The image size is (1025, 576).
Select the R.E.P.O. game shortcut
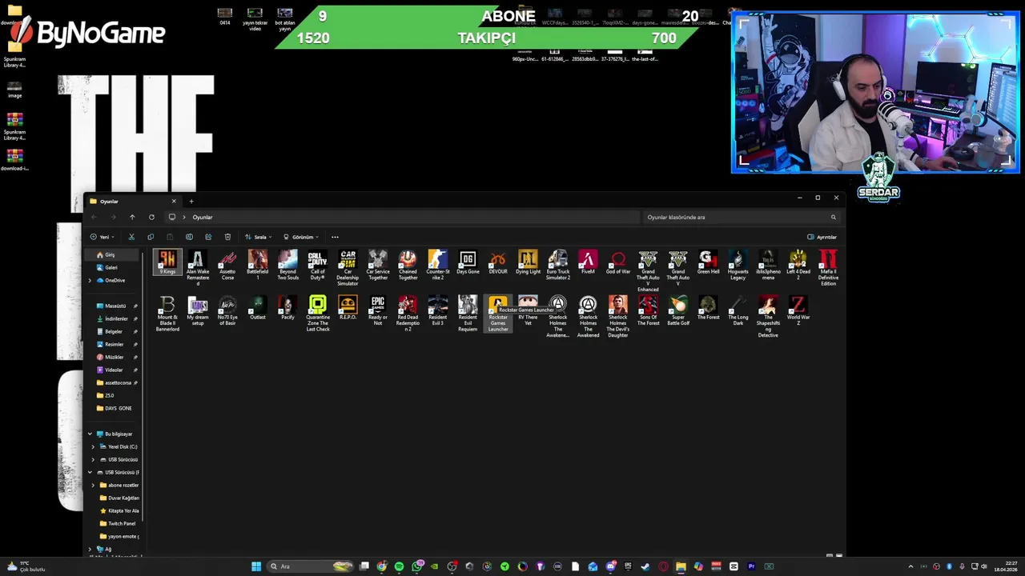point(348,309)
